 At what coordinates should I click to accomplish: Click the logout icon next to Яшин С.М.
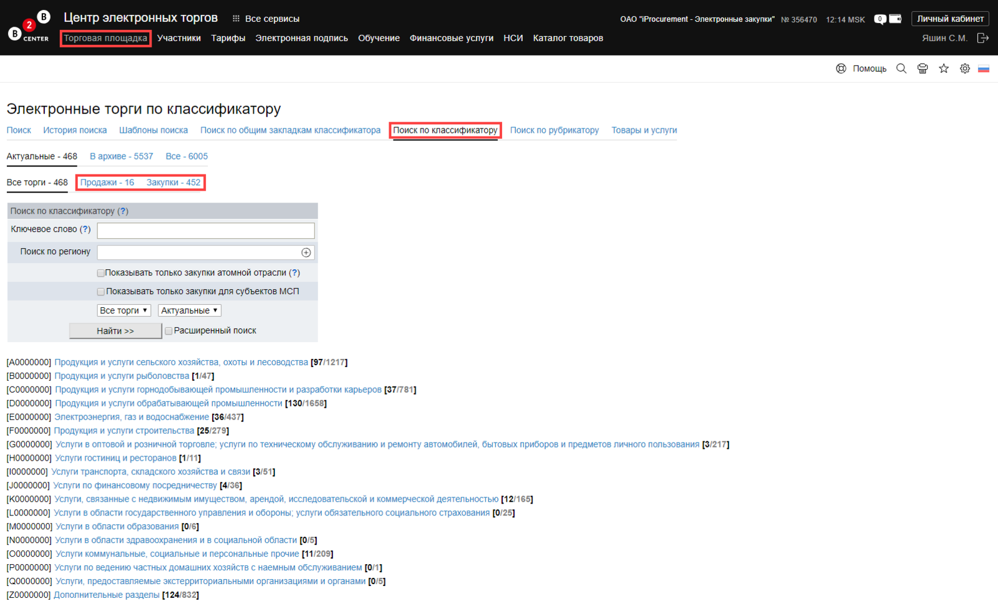[x=982, y=38]
